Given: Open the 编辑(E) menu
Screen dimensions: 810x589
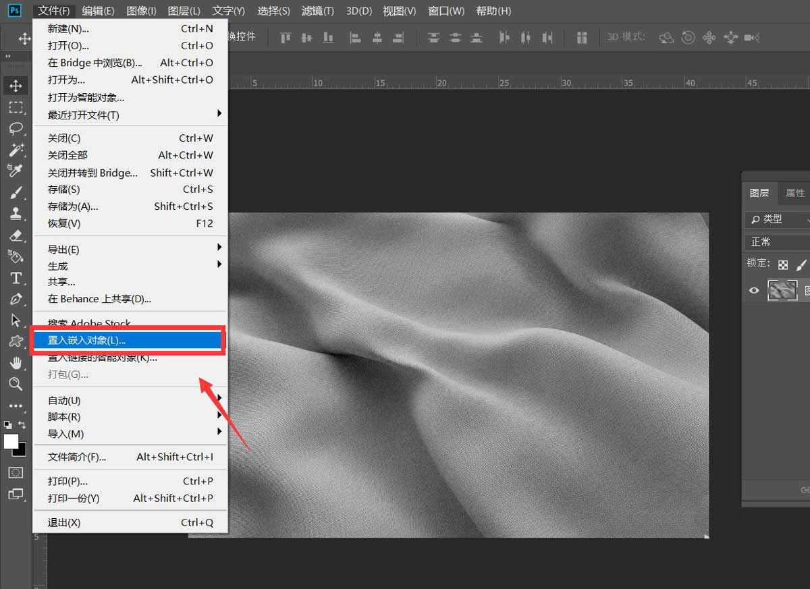Looking at the screenshot, I should pyautogui.click(x=98, y=11).
